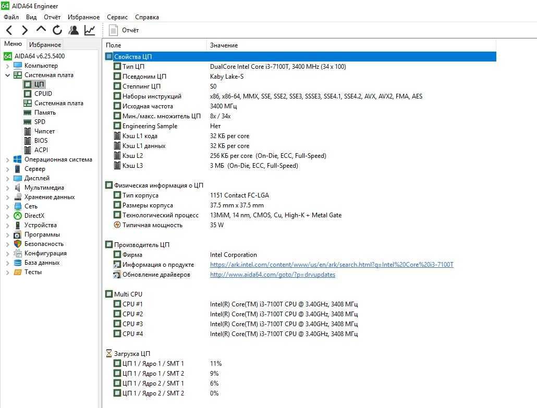Switch to the Меню sidebar tab
537x408 pixels.
point(13,44)
